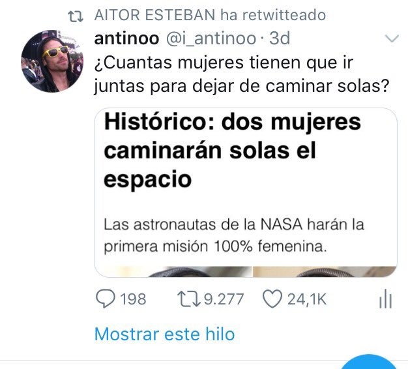View the 198 replies count
The width and height of the screenshot is (408, 369).
(133, 299)
